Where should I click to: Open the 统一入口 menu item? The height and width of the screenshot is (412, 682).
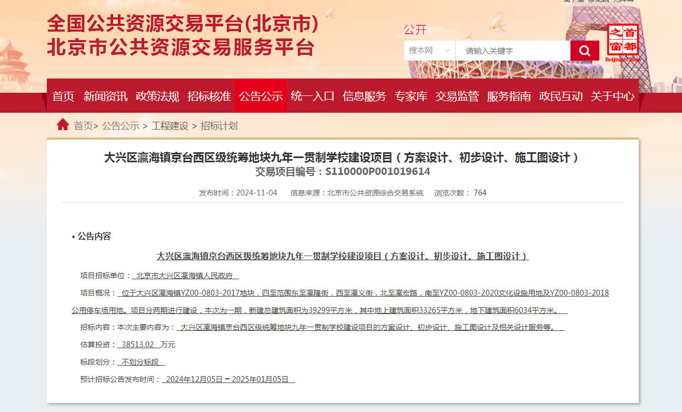pyautogui.click(x=313, y=96)
